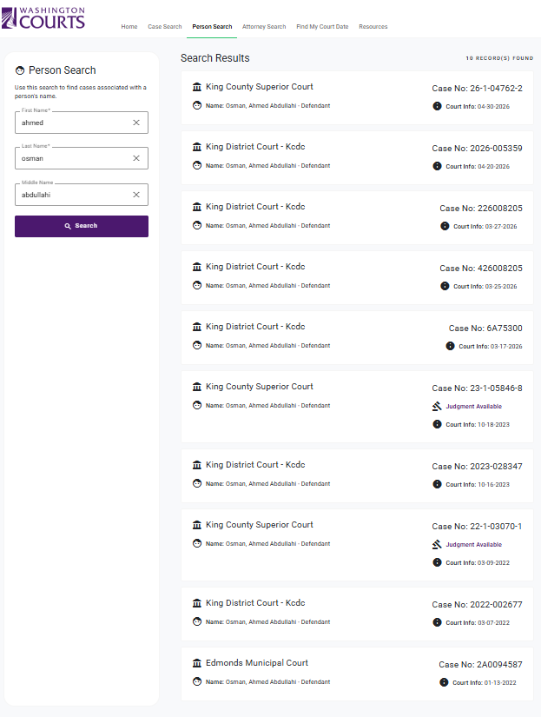Click the purple Search button
541x717 pixels.
pyautogui.click(x=82, y=226)
